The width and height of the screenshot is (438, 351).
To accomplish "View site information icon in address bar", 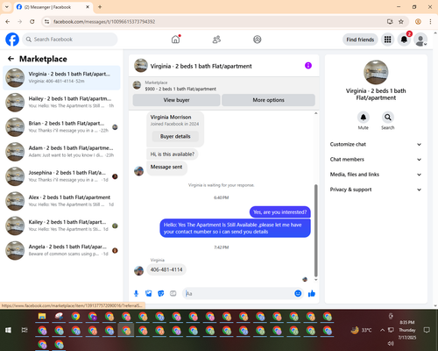I will [46, 21].
